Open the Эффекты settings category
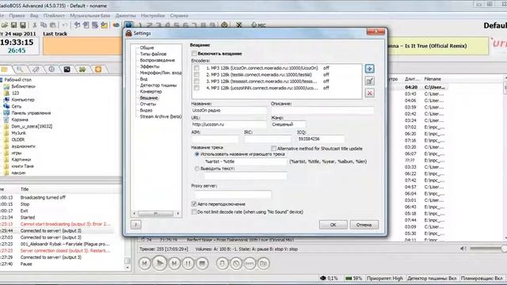The height and width of the screenshot is (285, 507). click(150, 66)
